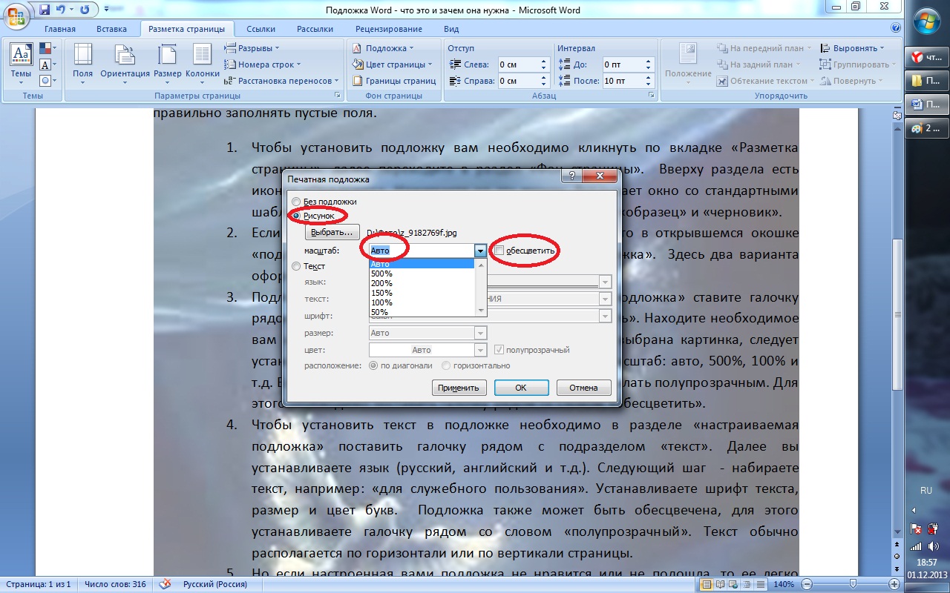Toggle the полупрозрачный checkbox
The height and width of the screenshot is (593, 950).
click(499, 350)
